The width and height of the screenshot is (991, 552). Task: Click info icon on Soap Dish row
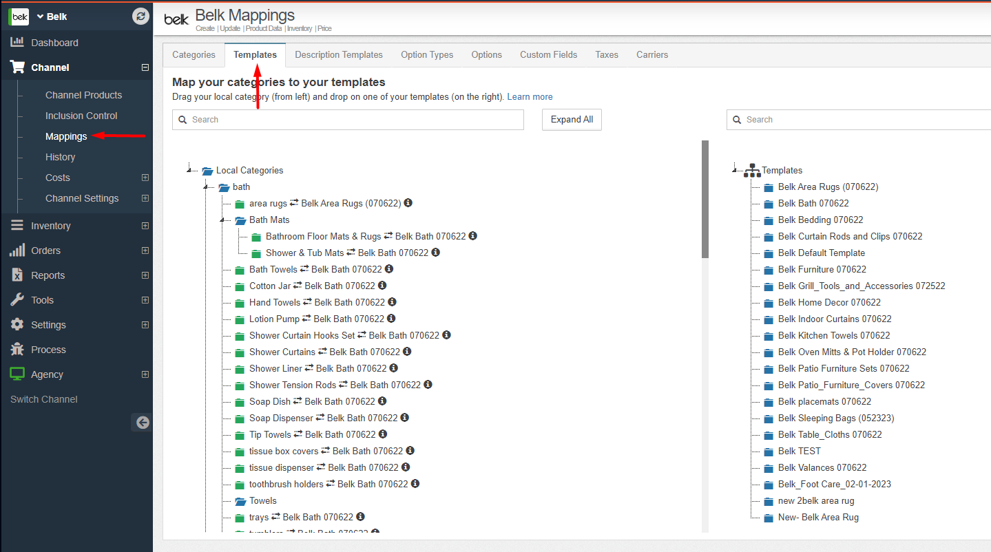382,401
